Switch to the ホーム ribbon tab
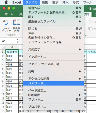The image size is (96, 113). pyautogui.click(x=9, y=14)
